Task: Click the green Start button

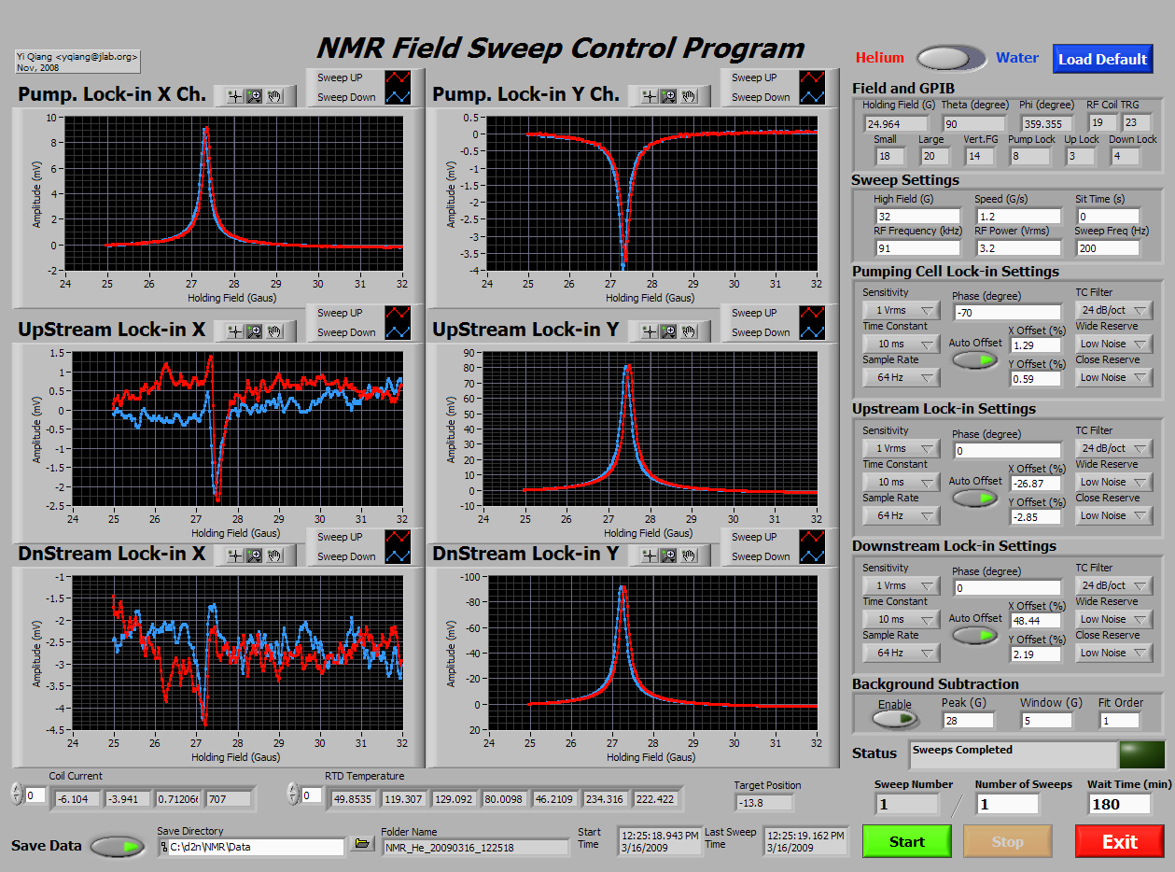Action: 907,841
